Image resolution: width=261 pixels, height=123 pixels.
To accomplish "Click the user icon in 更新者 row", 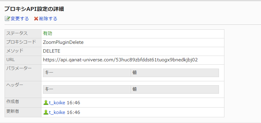I will coord(46,112).
